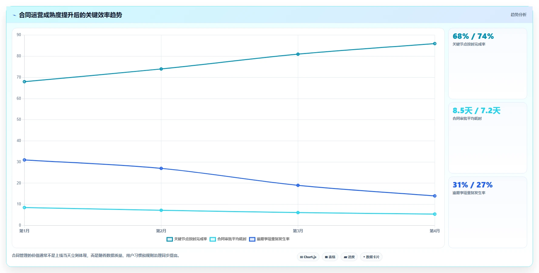Screen dimensions: 539x273
Task: Click the 第4月 point on the 关键节点按时完成率 line
Action: [x=435, y=44]
